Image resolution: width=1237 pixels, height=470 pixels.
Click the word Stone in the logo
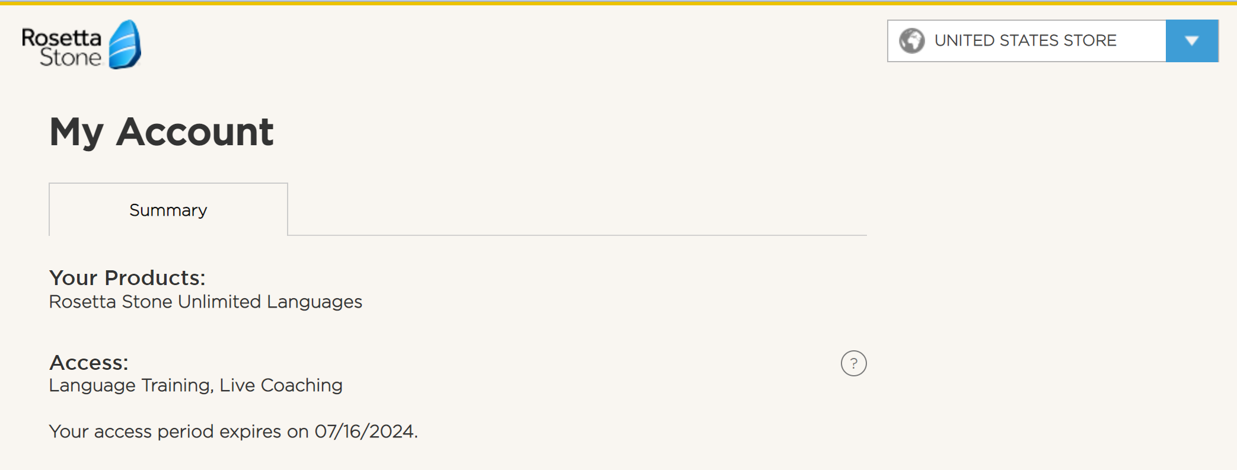[x=71, y=57]
